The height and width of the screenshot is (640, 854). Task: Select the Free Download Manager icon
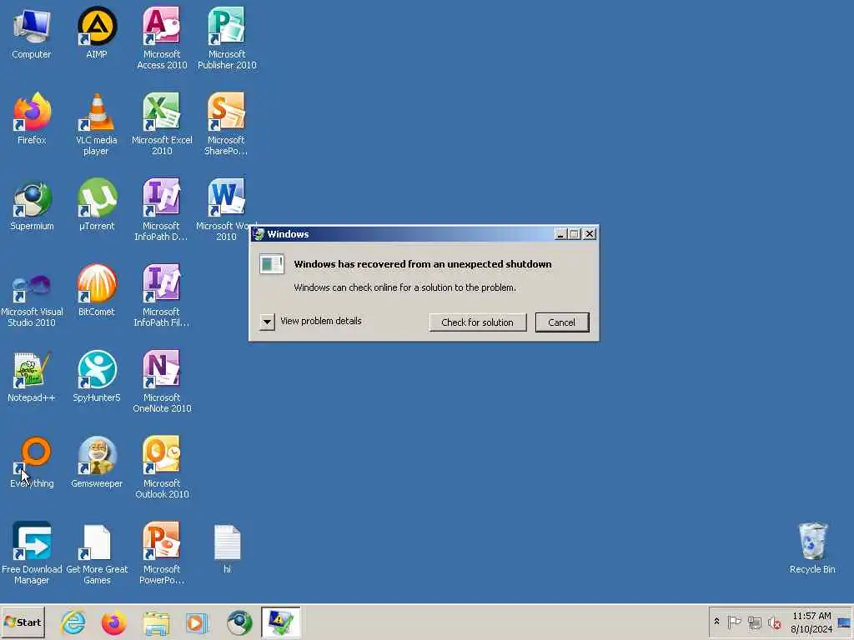pyautogui.click(x=32, y=554)
